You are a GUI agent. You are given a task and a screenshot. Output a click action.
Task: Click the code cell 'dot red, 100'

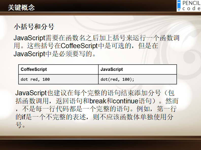click(58, 79)
